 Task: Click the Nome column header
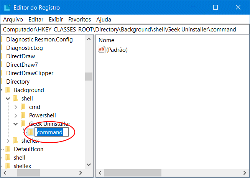[x=107, y=40]
